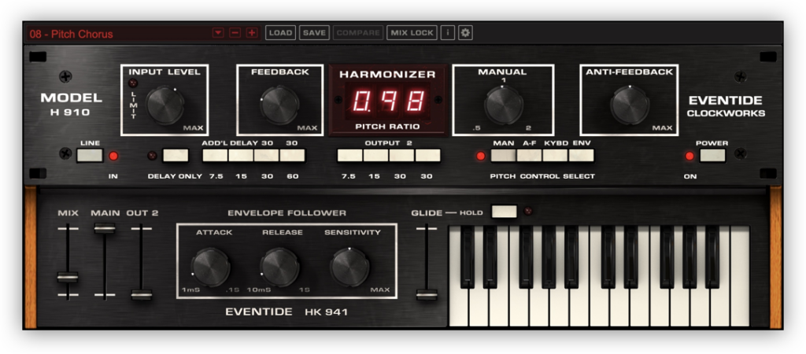Viewport: 806px width, 354px height.
Task: Click the GLIDE fader handle
Action: pyautogui.click(x=427, y=295)
